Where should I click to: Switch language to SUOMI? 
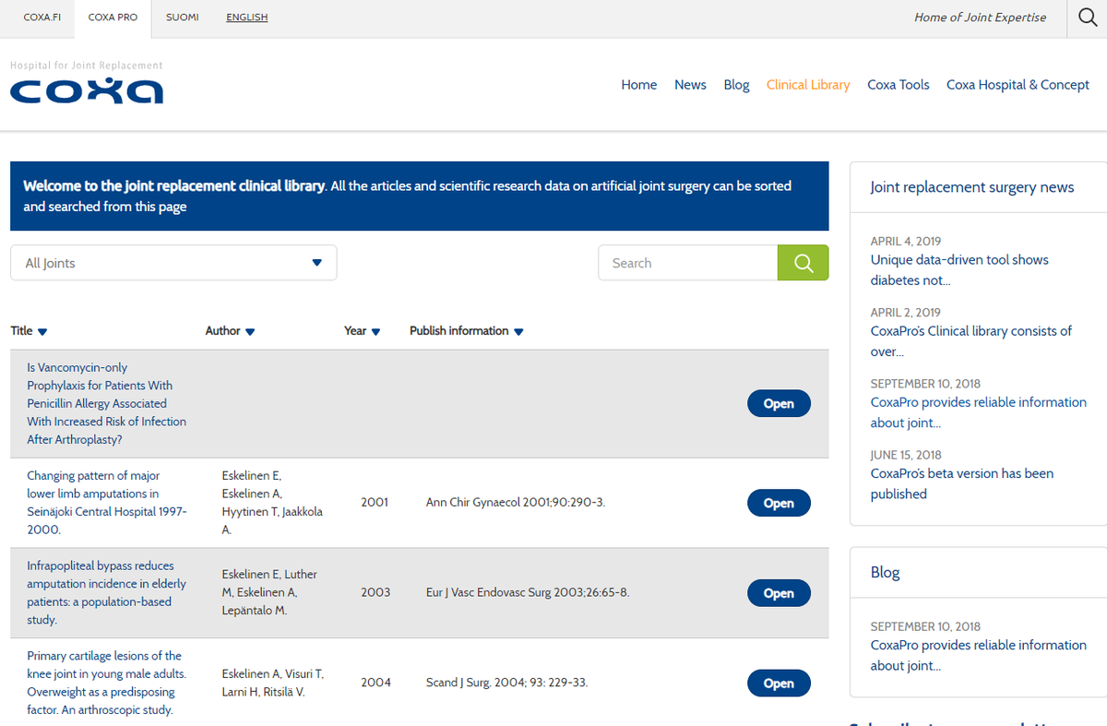[x=182, y=18]
